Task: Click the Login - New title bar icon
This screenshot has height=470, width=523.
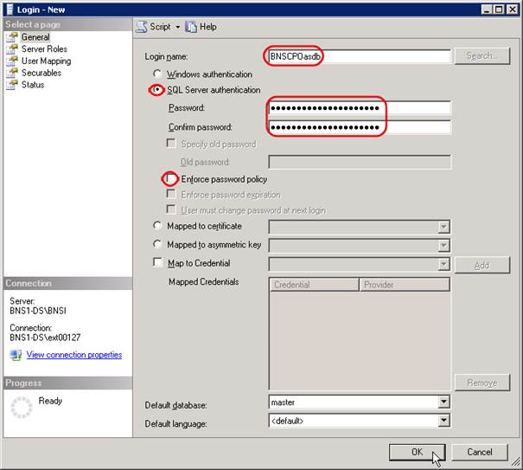Action: 10,10
